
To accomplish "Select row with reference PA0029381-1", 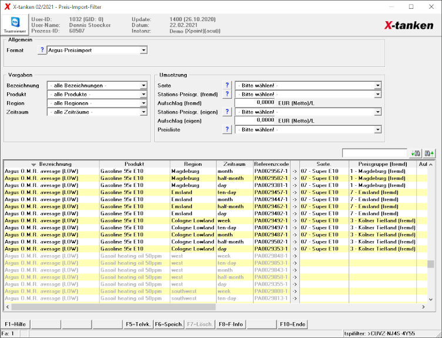I will pos(215,185).
